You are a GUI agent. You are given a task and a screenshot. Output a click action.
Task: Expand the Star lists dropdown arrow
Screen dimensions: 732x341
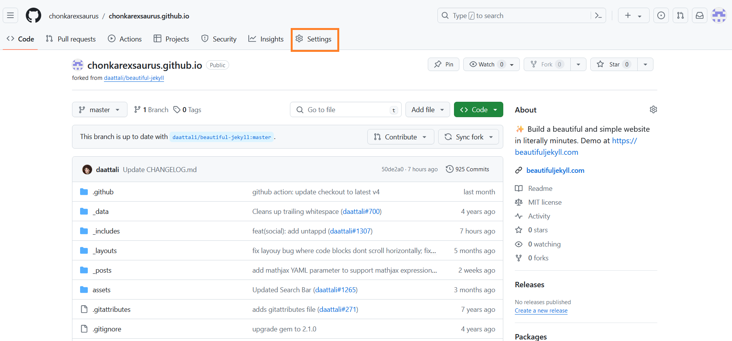click(x=645, y=64)
